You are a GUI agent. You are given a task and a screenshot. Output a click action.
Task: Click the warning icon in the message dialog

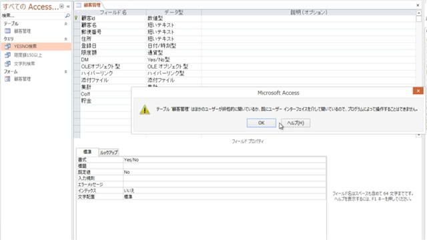(145, 109)
